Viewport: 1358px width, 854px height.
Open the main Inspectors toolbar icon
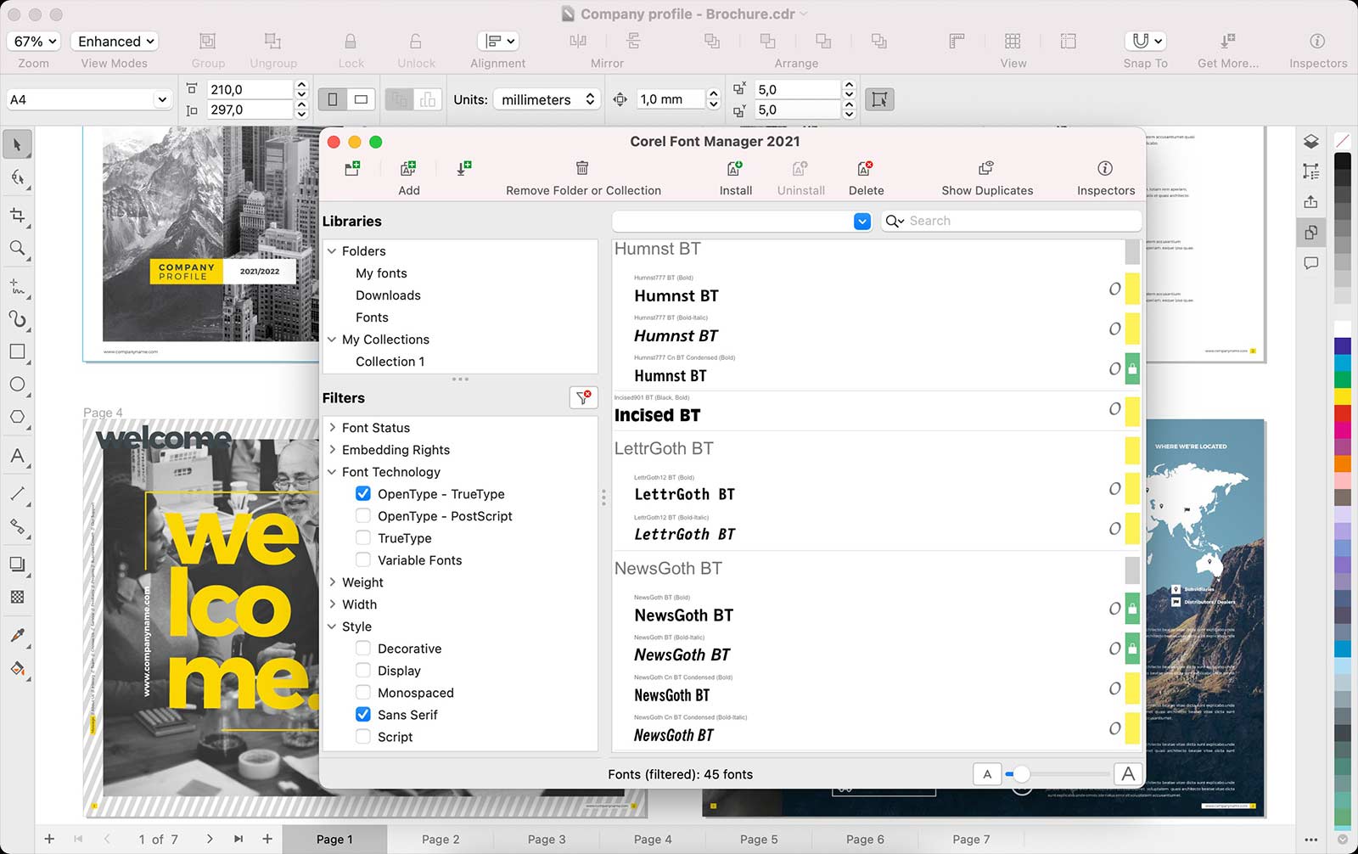click(x=1317, y=41)
